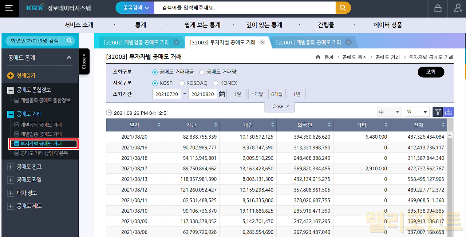466x237 pixels.
Task: Open the 원 currency unit dropdown
Action: 417,112
